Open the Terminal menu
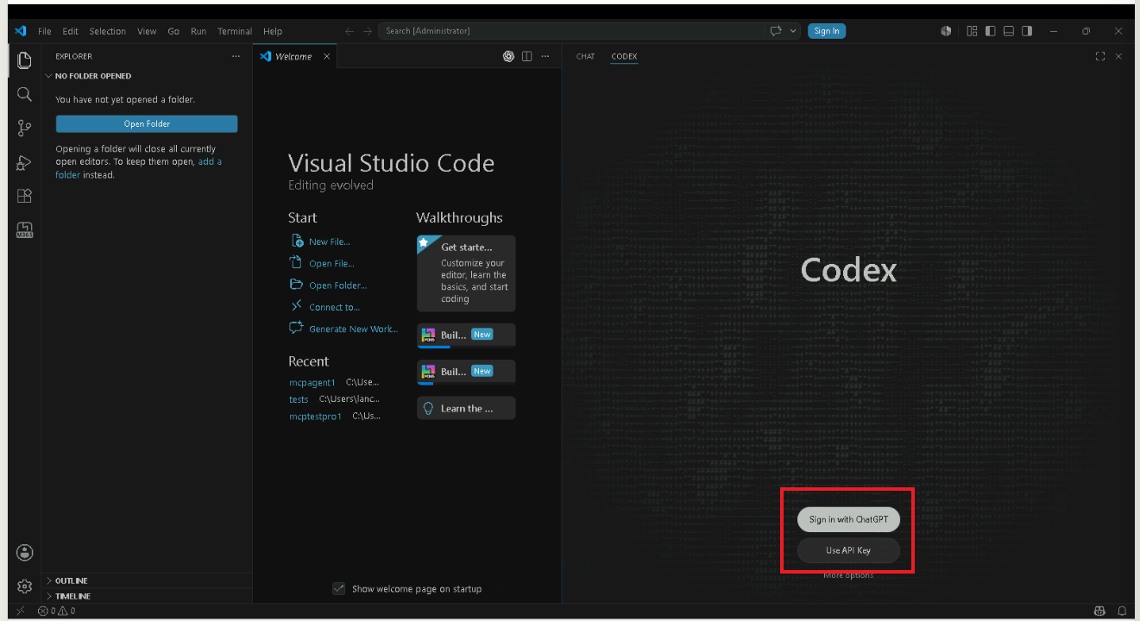This screenshot has height=621, width=1140. pyautogui.click(x=235, y=31)
